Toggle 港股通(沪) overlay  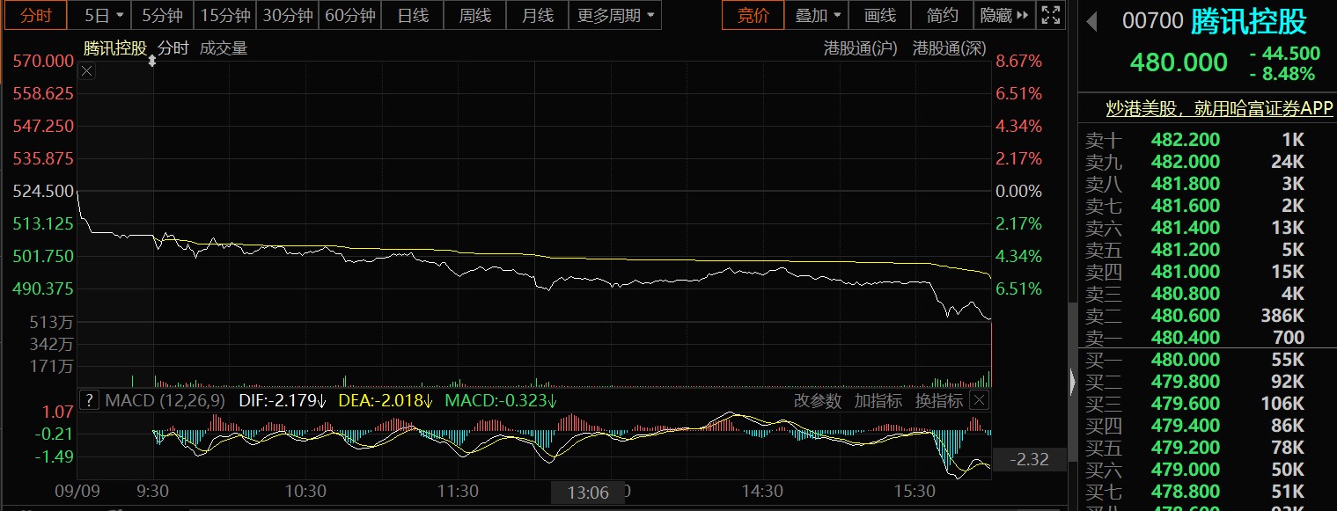860,48
